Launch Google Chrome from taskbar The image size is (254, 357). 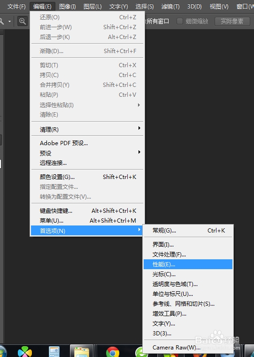coord(112,352)
